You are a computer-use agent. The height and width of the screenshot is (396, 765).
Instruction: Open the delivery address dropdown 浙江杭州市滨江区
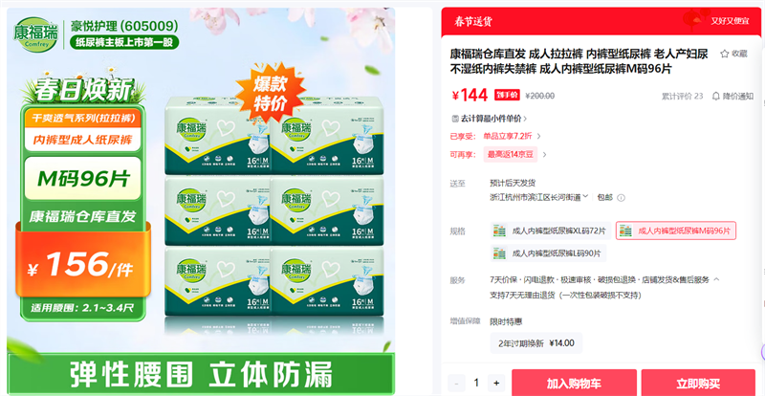pos(539,197)
